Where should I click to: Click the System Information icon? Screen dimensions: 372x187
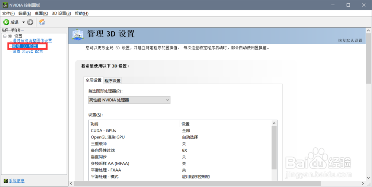pyautogui.click(x=6, y=181)
